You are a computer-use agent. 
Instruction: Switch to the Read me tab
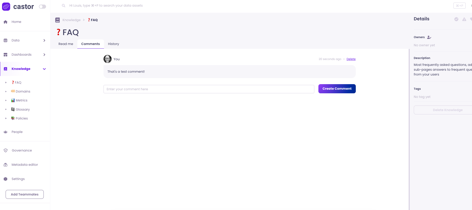[66, 44]
